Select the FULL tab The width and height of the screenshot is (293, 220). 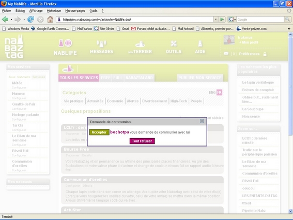118,78
